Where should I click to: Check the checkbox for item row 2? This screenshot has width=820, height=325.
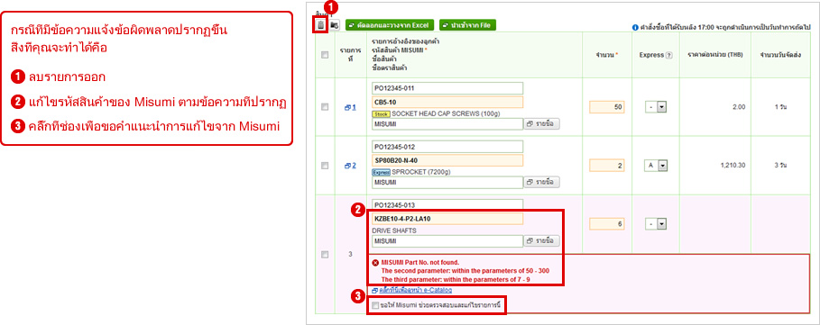(325, 166)
